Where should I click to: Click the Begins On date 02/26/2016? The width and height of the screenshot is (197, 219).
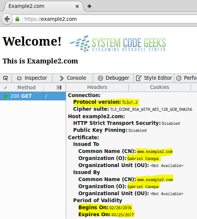click(x=121, y=208)
